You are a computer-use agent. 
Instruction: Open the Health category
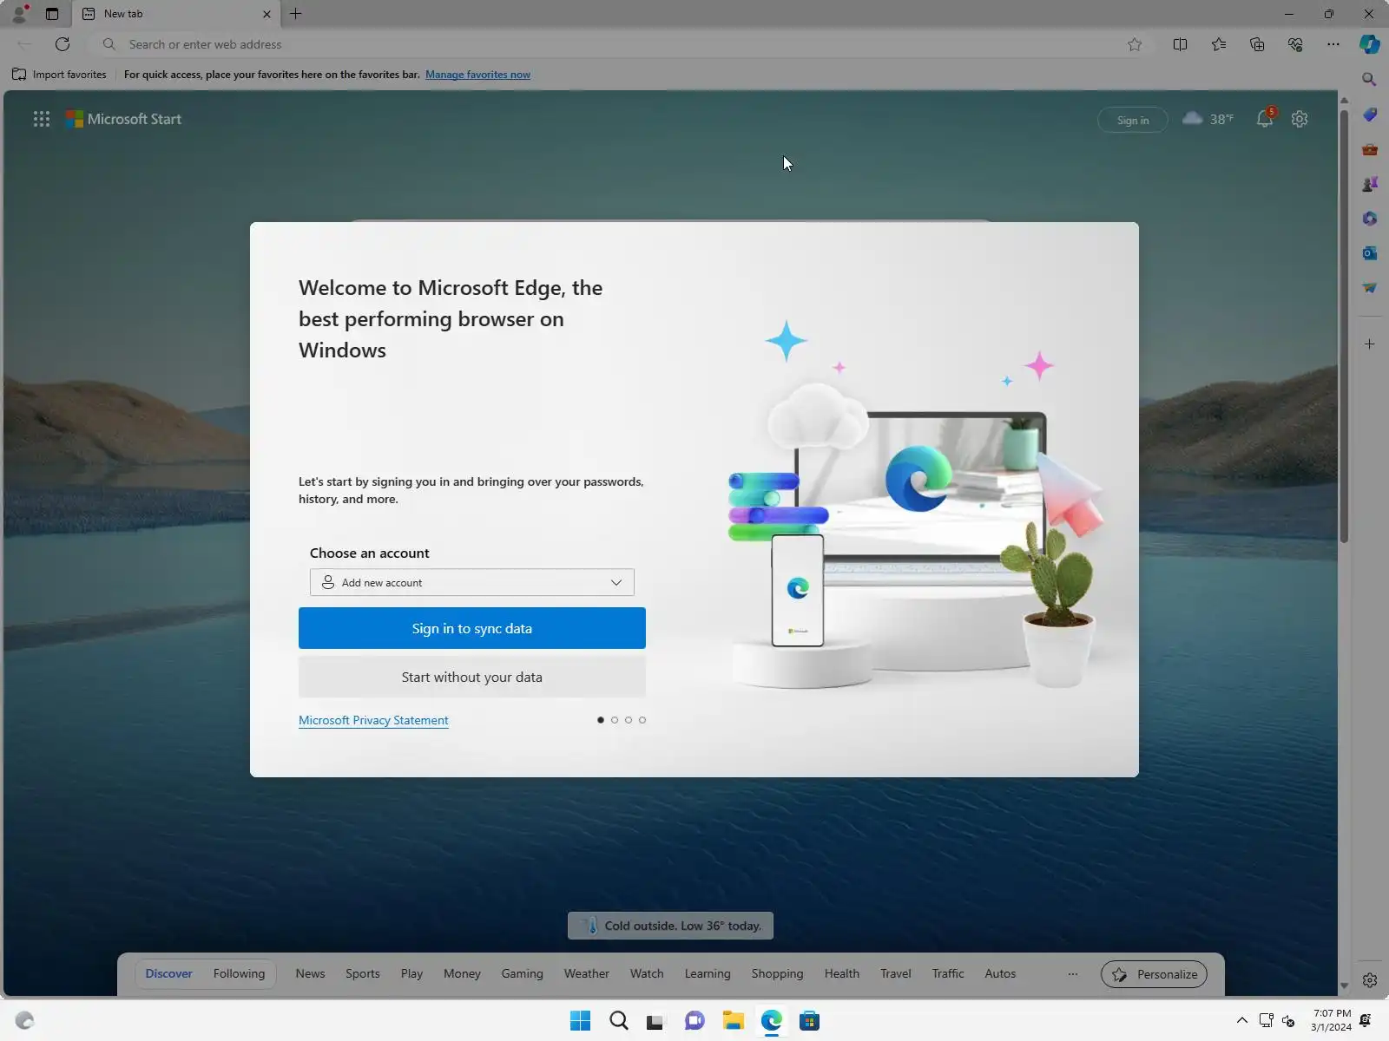coord(842,974)
